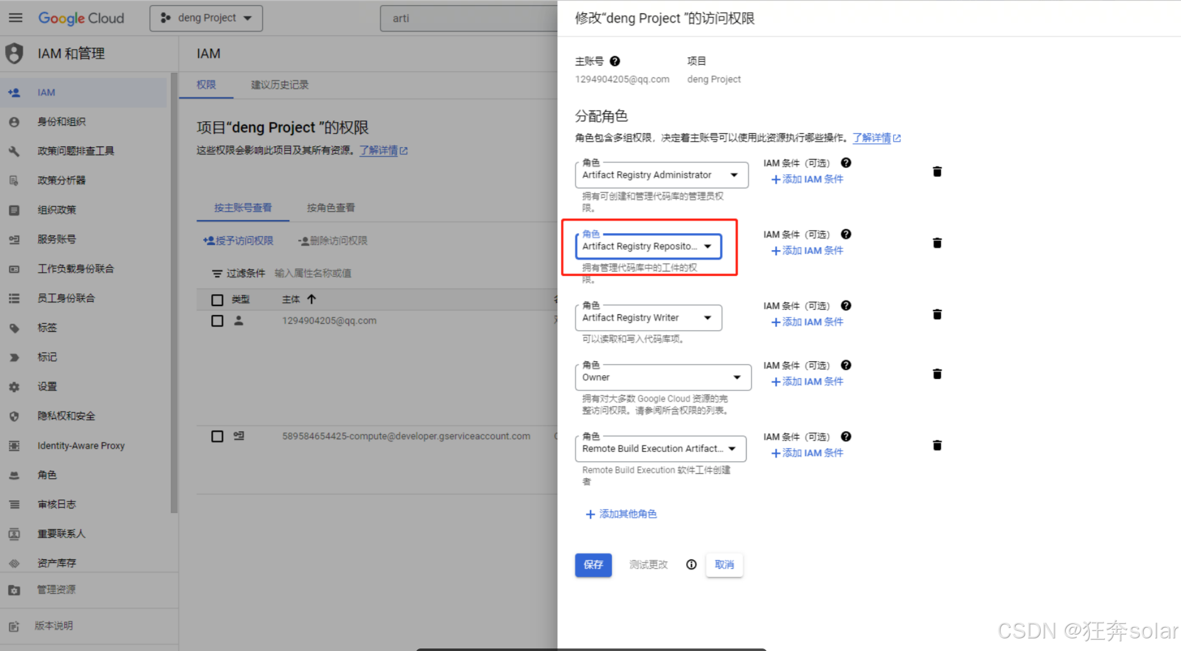Click 删除访问权限 button

click(x=333, y=241)
